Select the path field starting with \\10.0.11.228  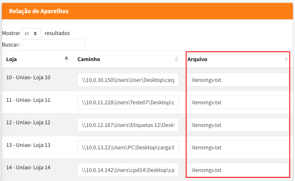coord(128,102)
